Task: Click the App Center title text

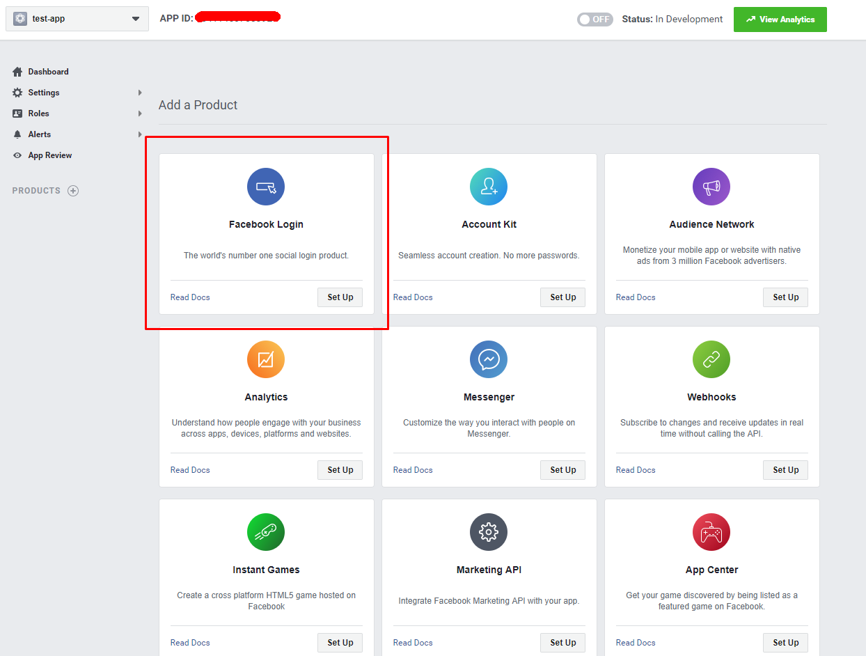Action: 711,570
